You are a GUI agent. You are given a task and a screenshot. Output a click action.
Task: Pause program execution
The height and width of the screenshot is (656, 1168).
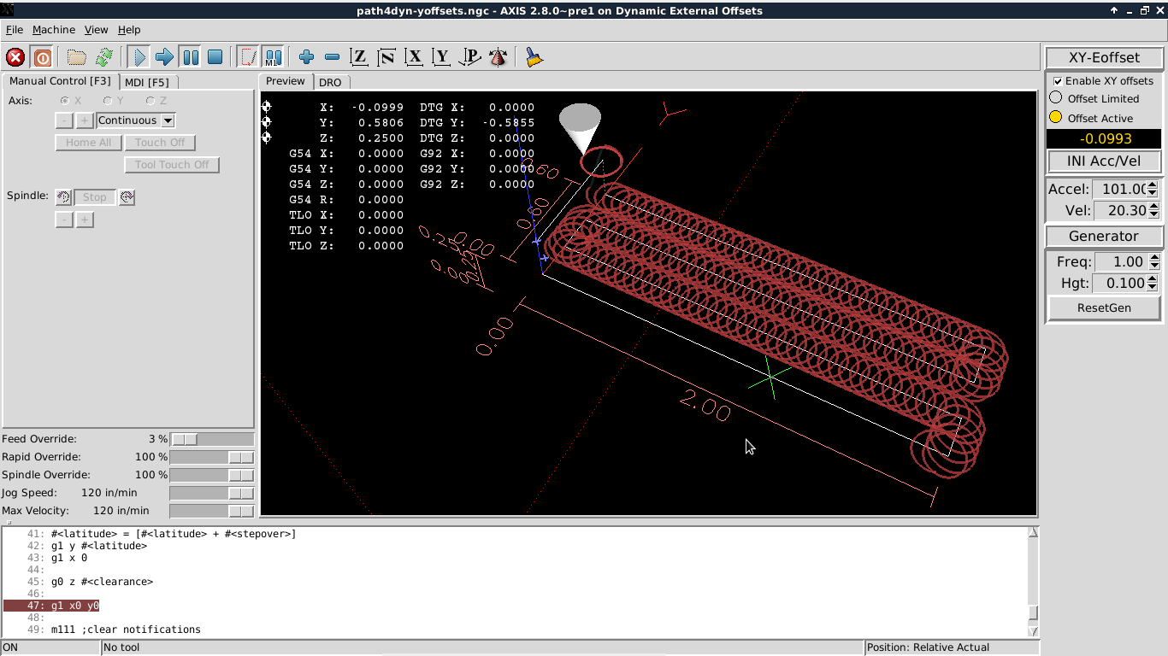[191, 57]
